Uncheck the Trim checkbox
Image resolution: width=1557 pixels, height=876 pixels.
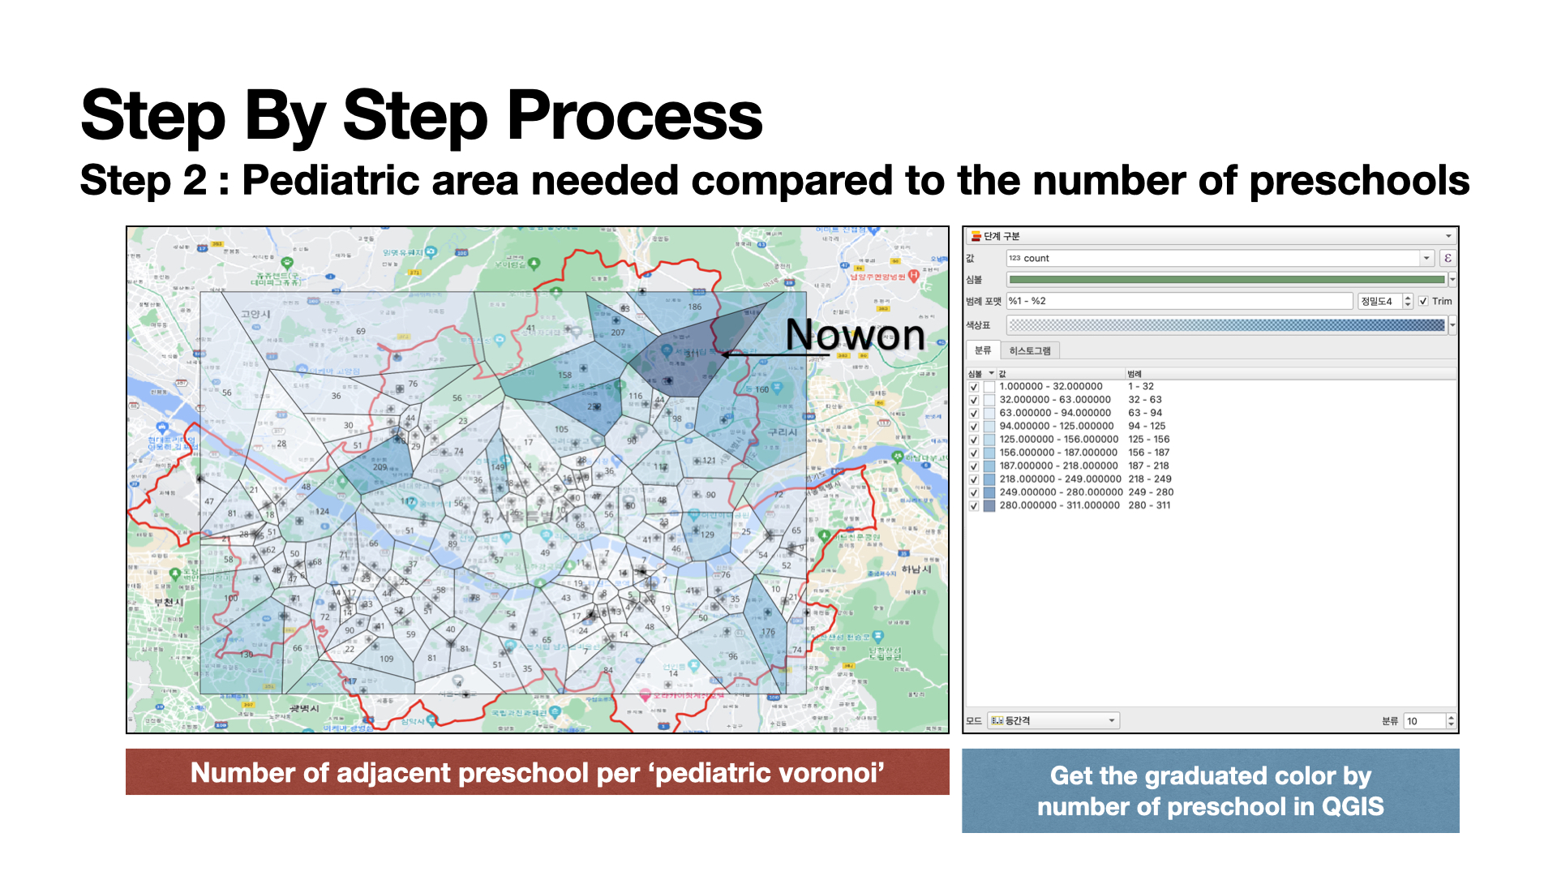1423,301
